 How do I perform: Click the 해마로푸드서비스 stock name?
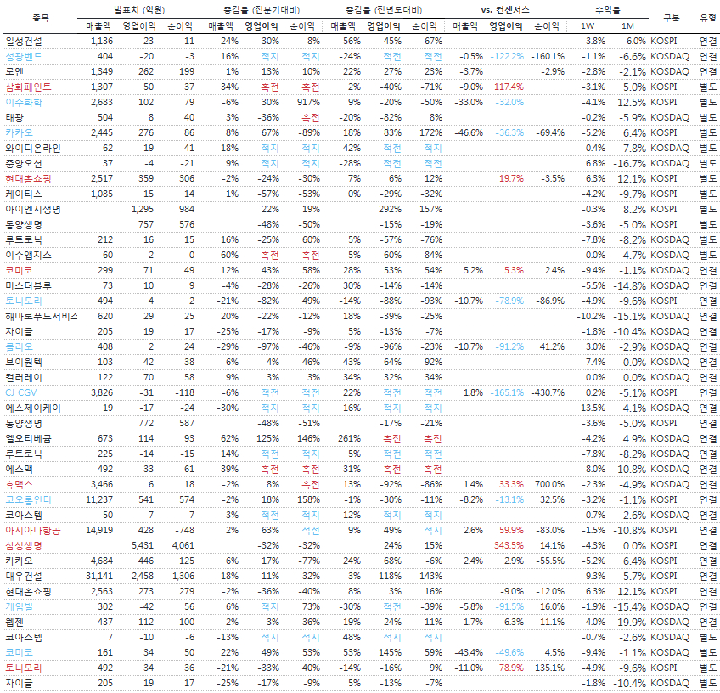click(42, 317)
